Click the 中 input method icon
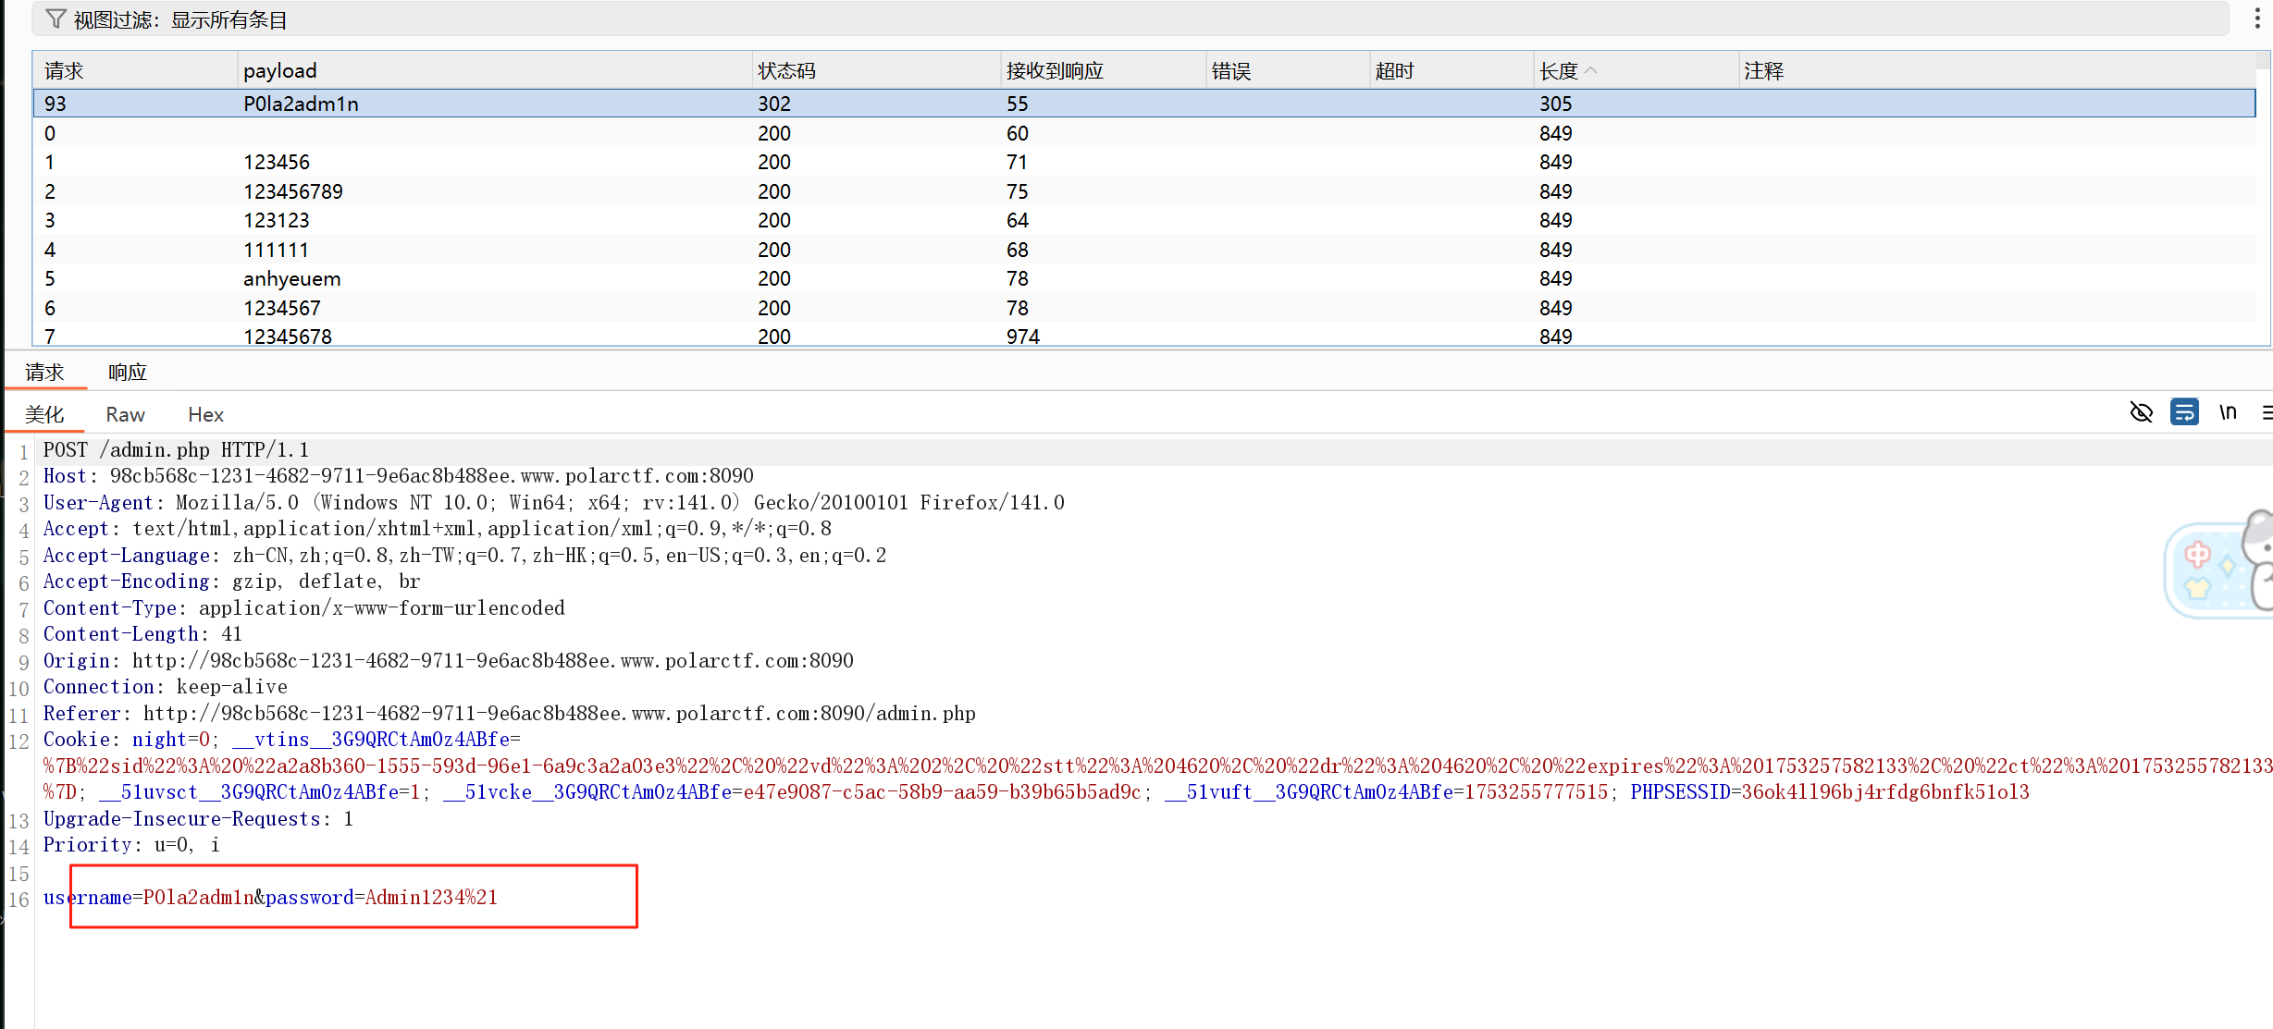 point(2197,555)
